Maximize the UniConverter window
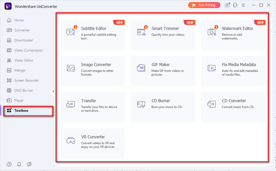This screenshot has height=171, width=276. tap(261, 5)
